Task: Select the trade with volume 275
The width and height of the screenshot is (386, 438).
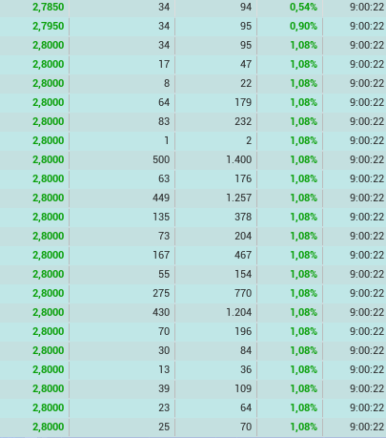Action: 193,293
